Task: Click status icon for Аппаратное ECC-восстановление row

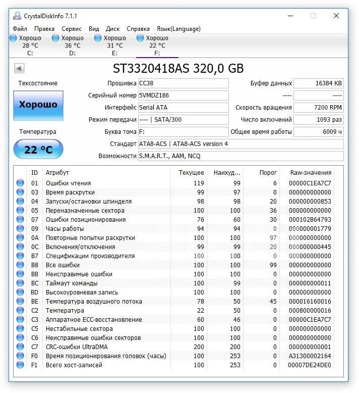Action: tap(20, 320)
